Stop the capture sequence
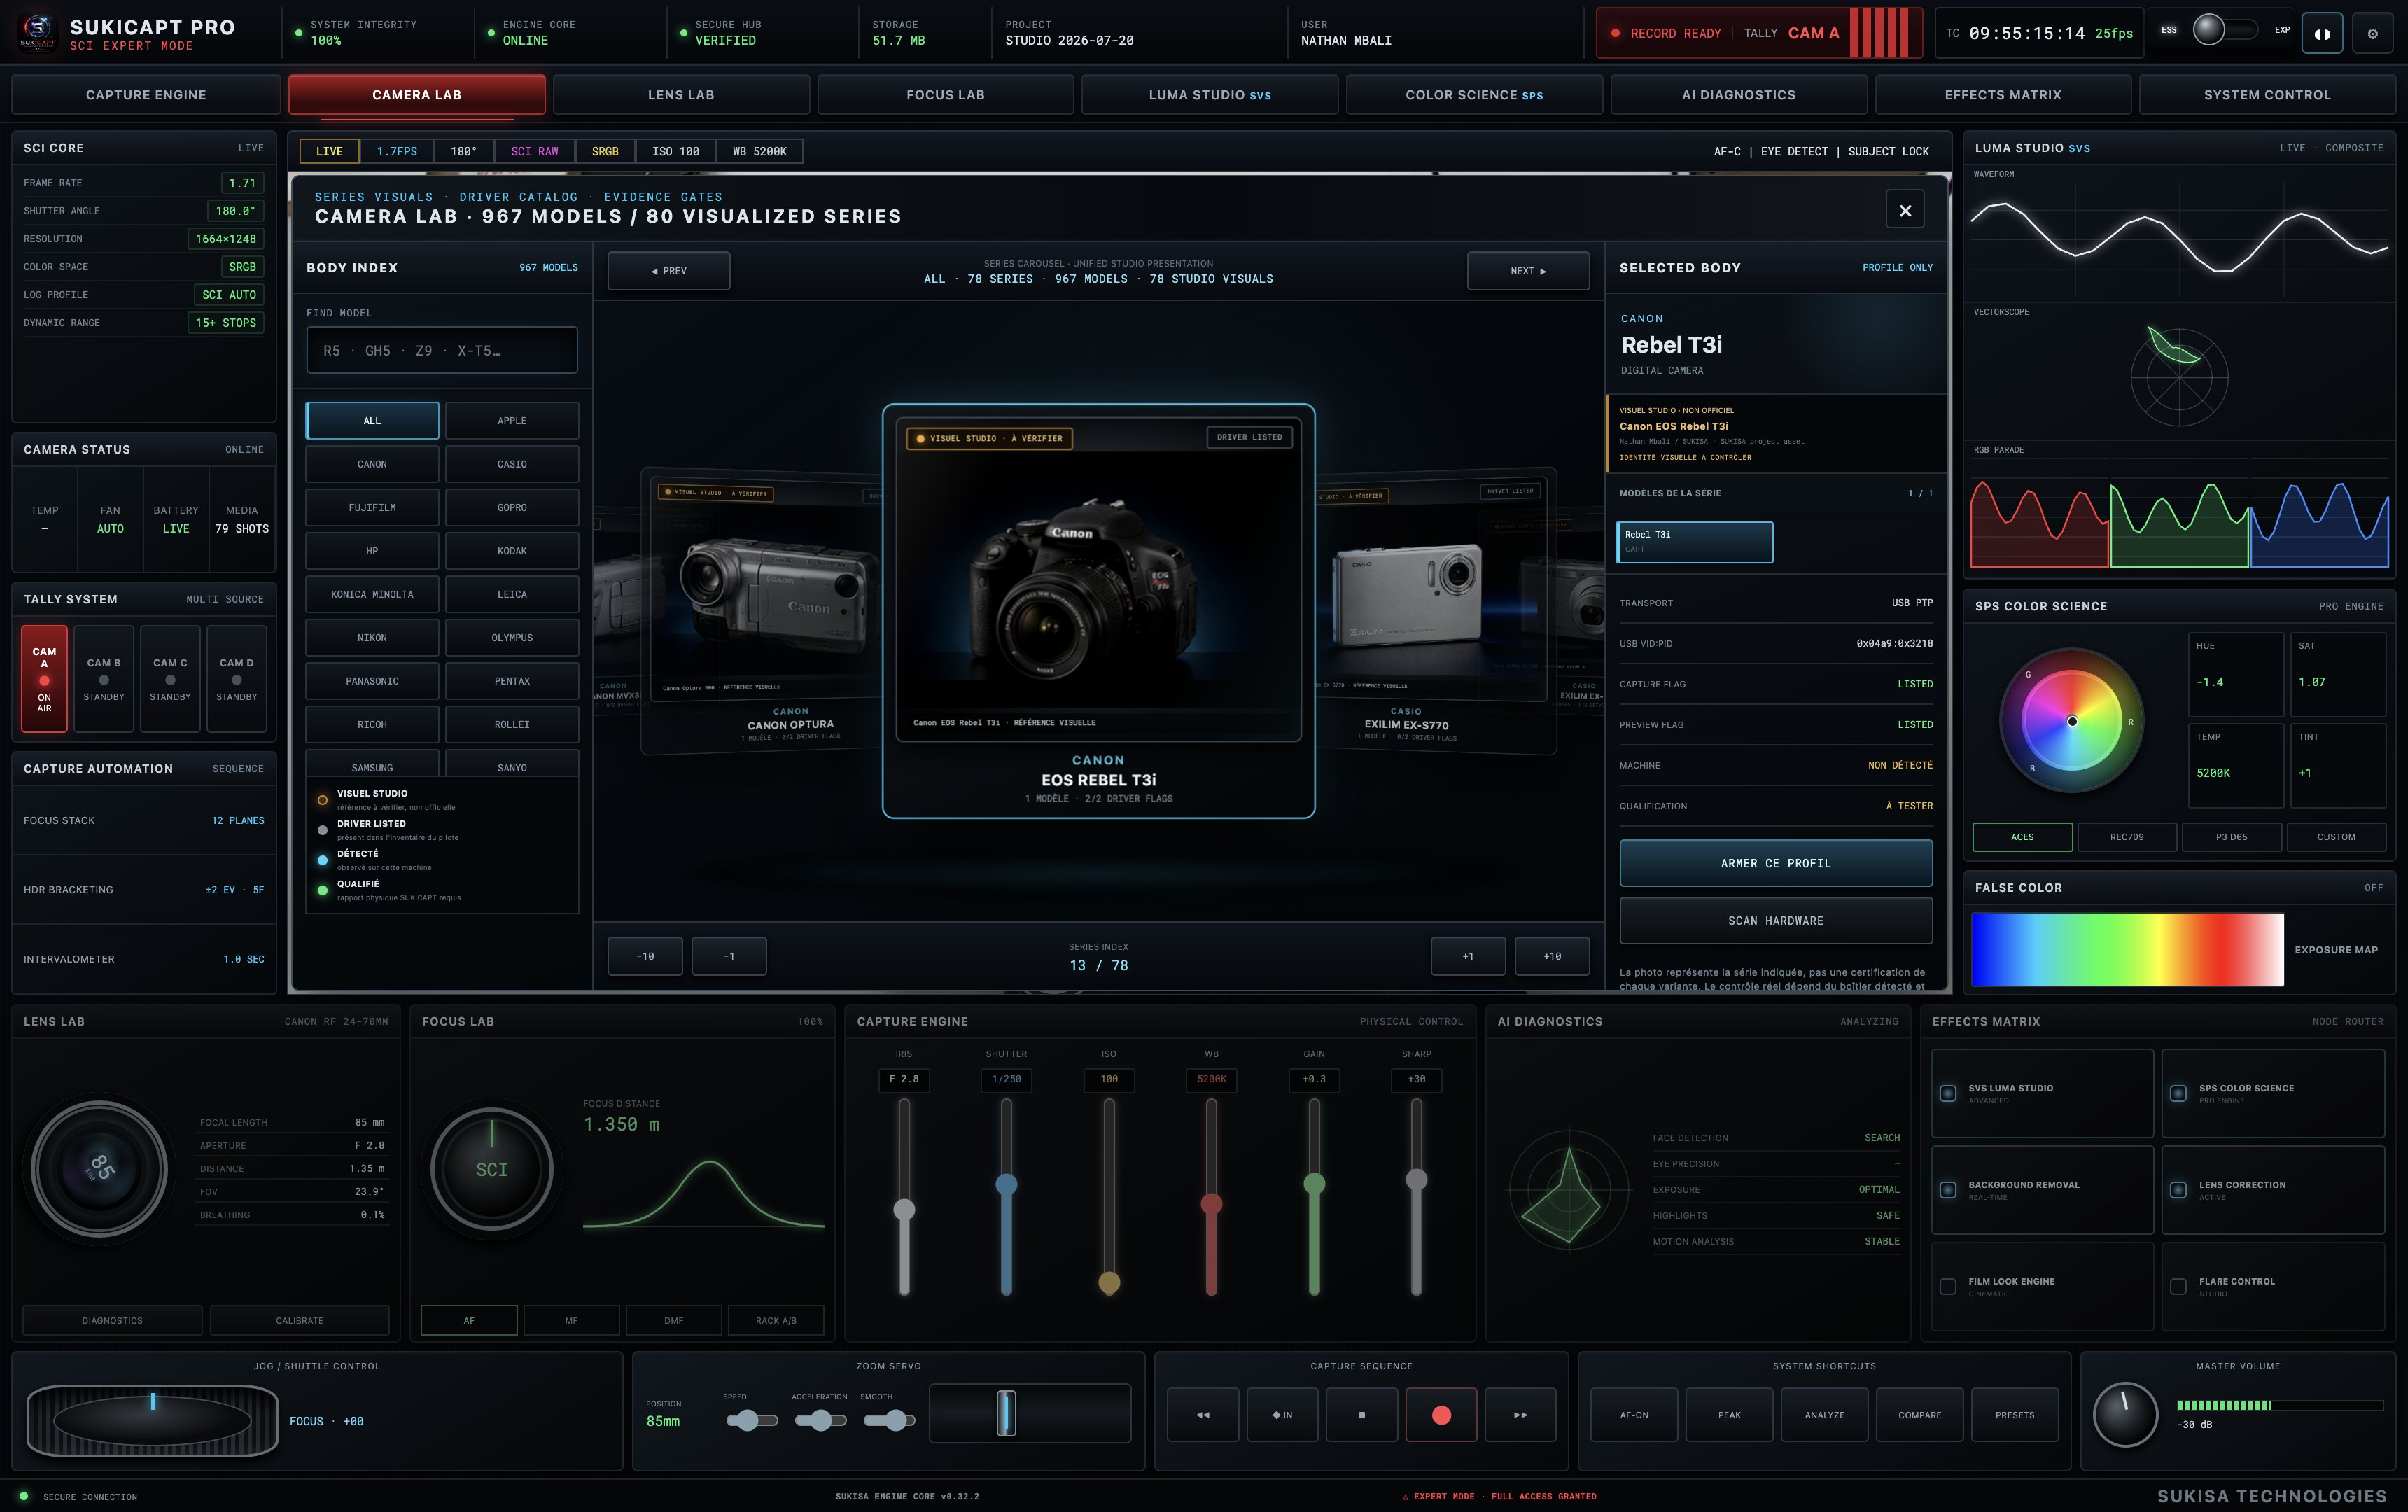The width and height of the screenshot is (2408, 1512). [1362, 1414]
